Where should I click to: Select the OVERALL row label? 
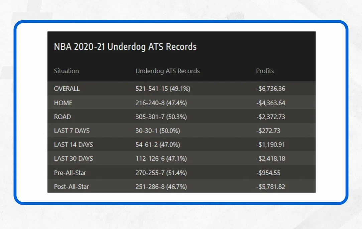[67, 89]
